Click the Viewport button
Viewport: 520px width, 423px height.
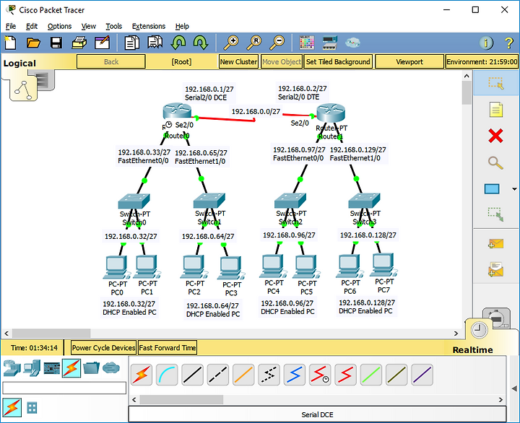coord(409,61)
